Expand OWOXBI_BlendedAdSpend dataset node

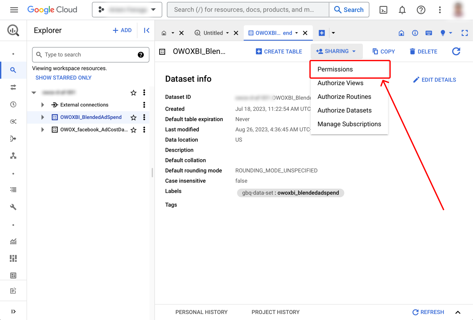tap(43, 117)
